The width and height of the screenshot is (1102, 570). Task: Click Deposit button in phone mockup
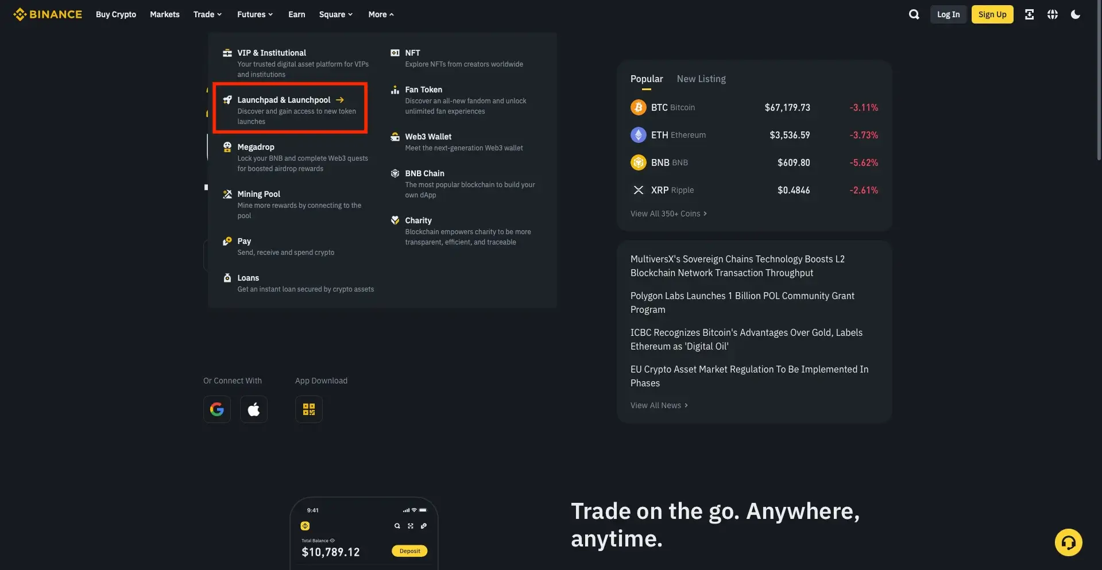[409, 551]
